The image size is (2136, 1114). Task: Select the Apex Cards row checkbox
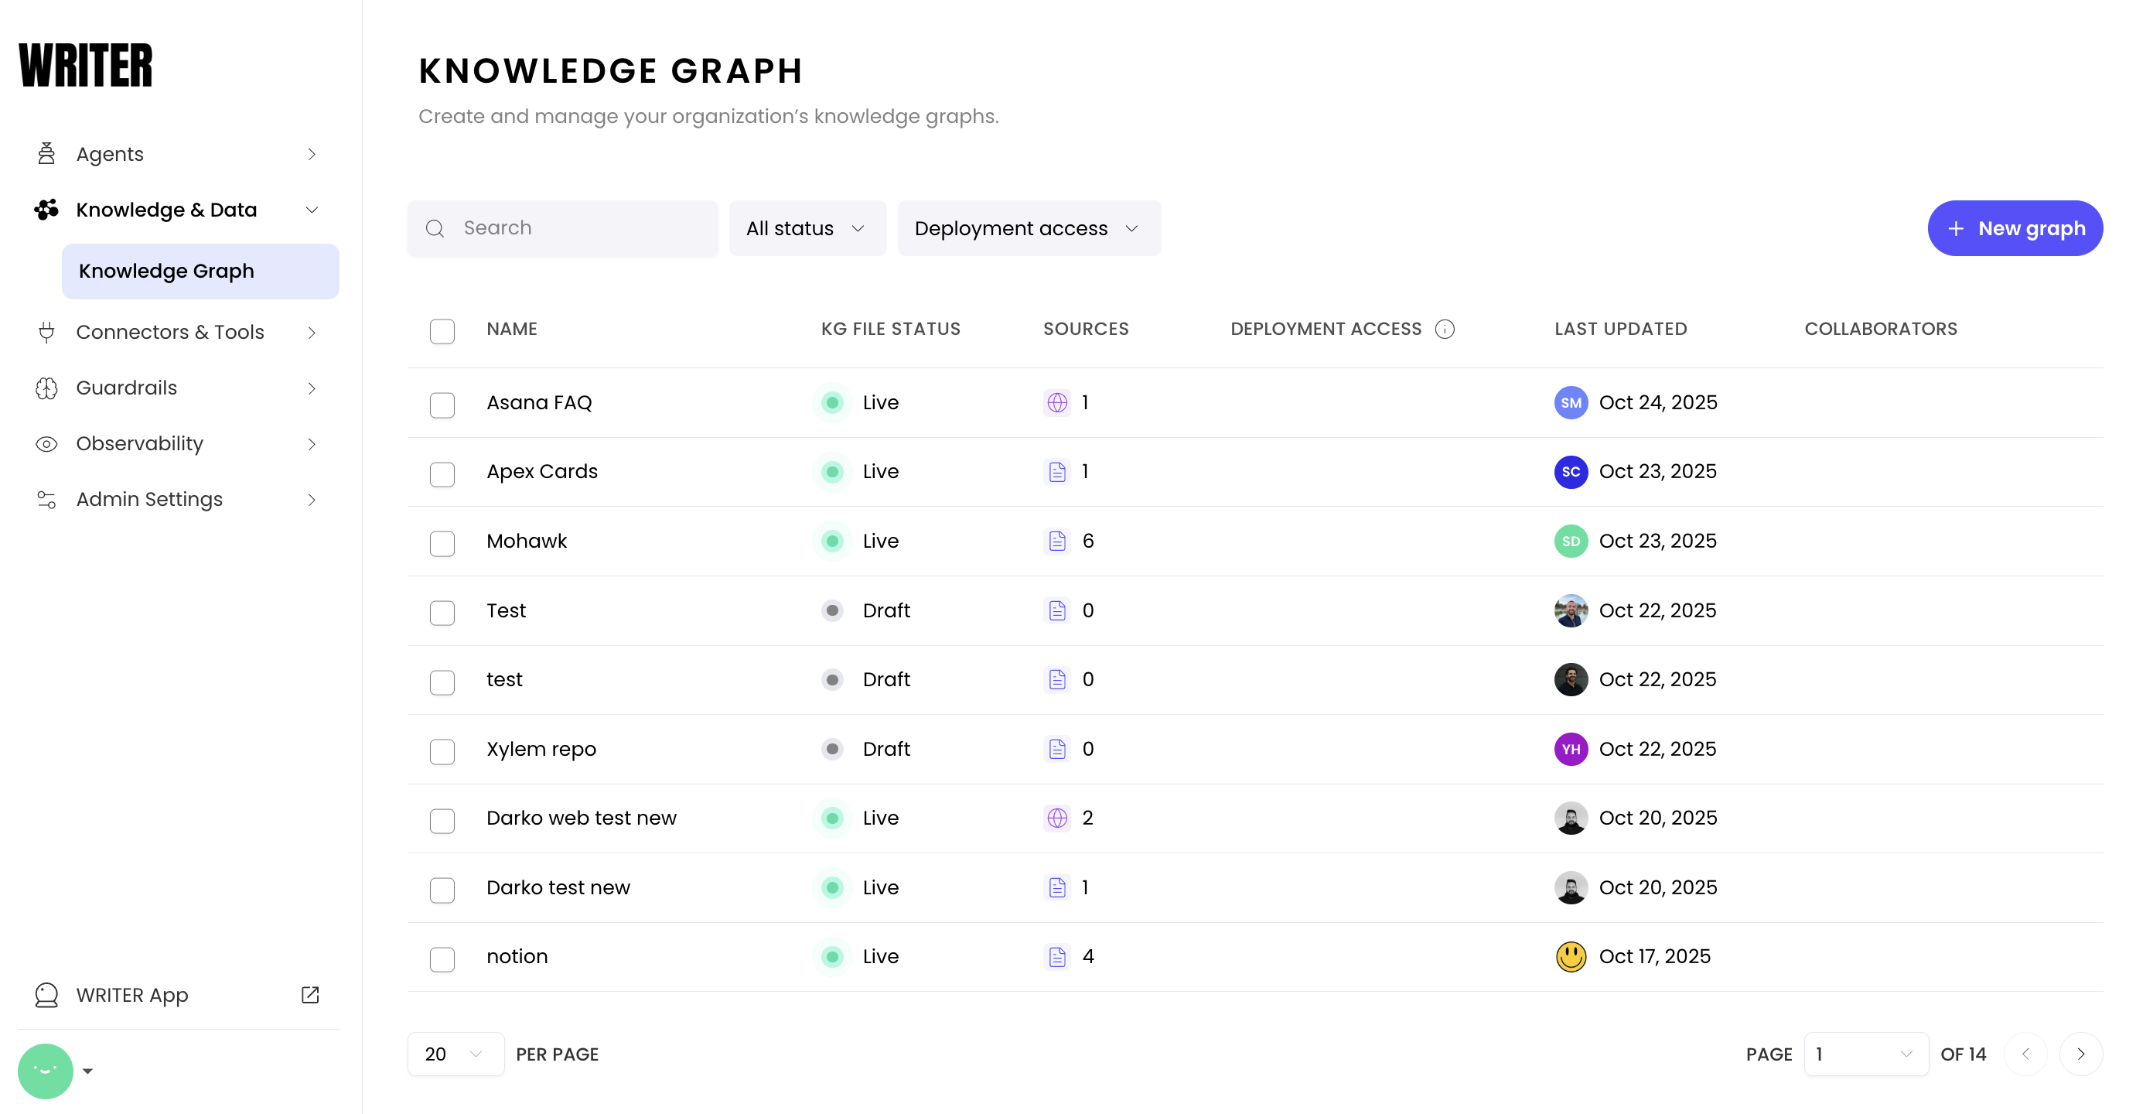[442, 473]
